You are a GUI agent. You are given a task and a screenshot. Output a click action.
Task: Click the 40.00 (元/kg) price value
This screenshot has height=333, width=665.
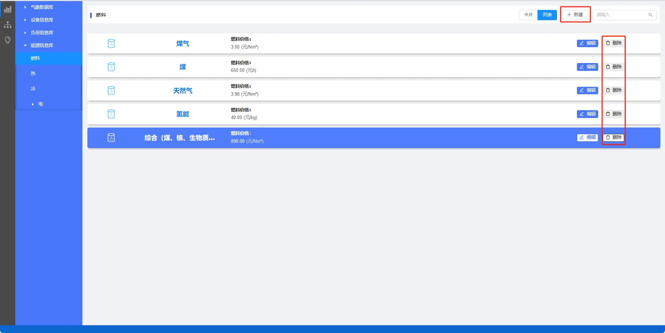pos(244,118)
